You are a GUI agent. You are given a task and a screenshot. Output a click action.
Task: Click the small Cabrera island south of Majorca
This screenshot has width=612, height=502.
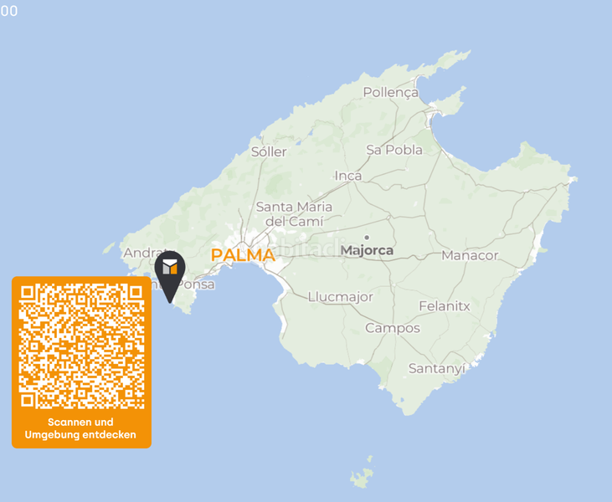362,473
